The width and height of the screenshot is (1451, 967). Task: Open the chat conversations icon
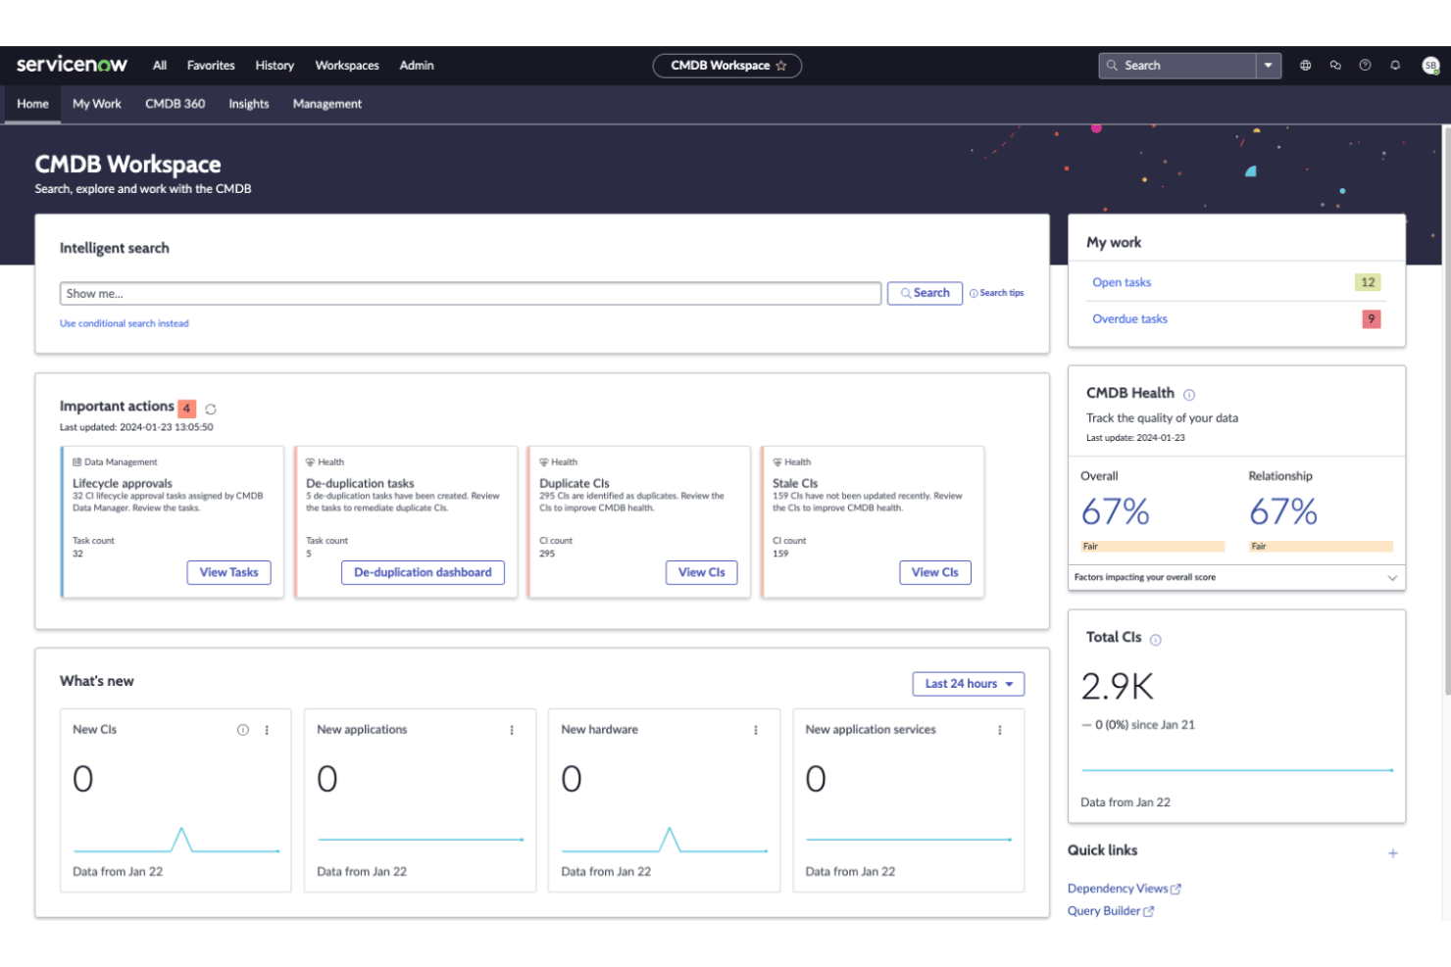[x=1335, y=66]
